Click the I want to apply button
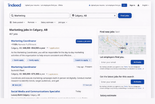This screenshot has width=155, height=104. [x=83, y=60]
